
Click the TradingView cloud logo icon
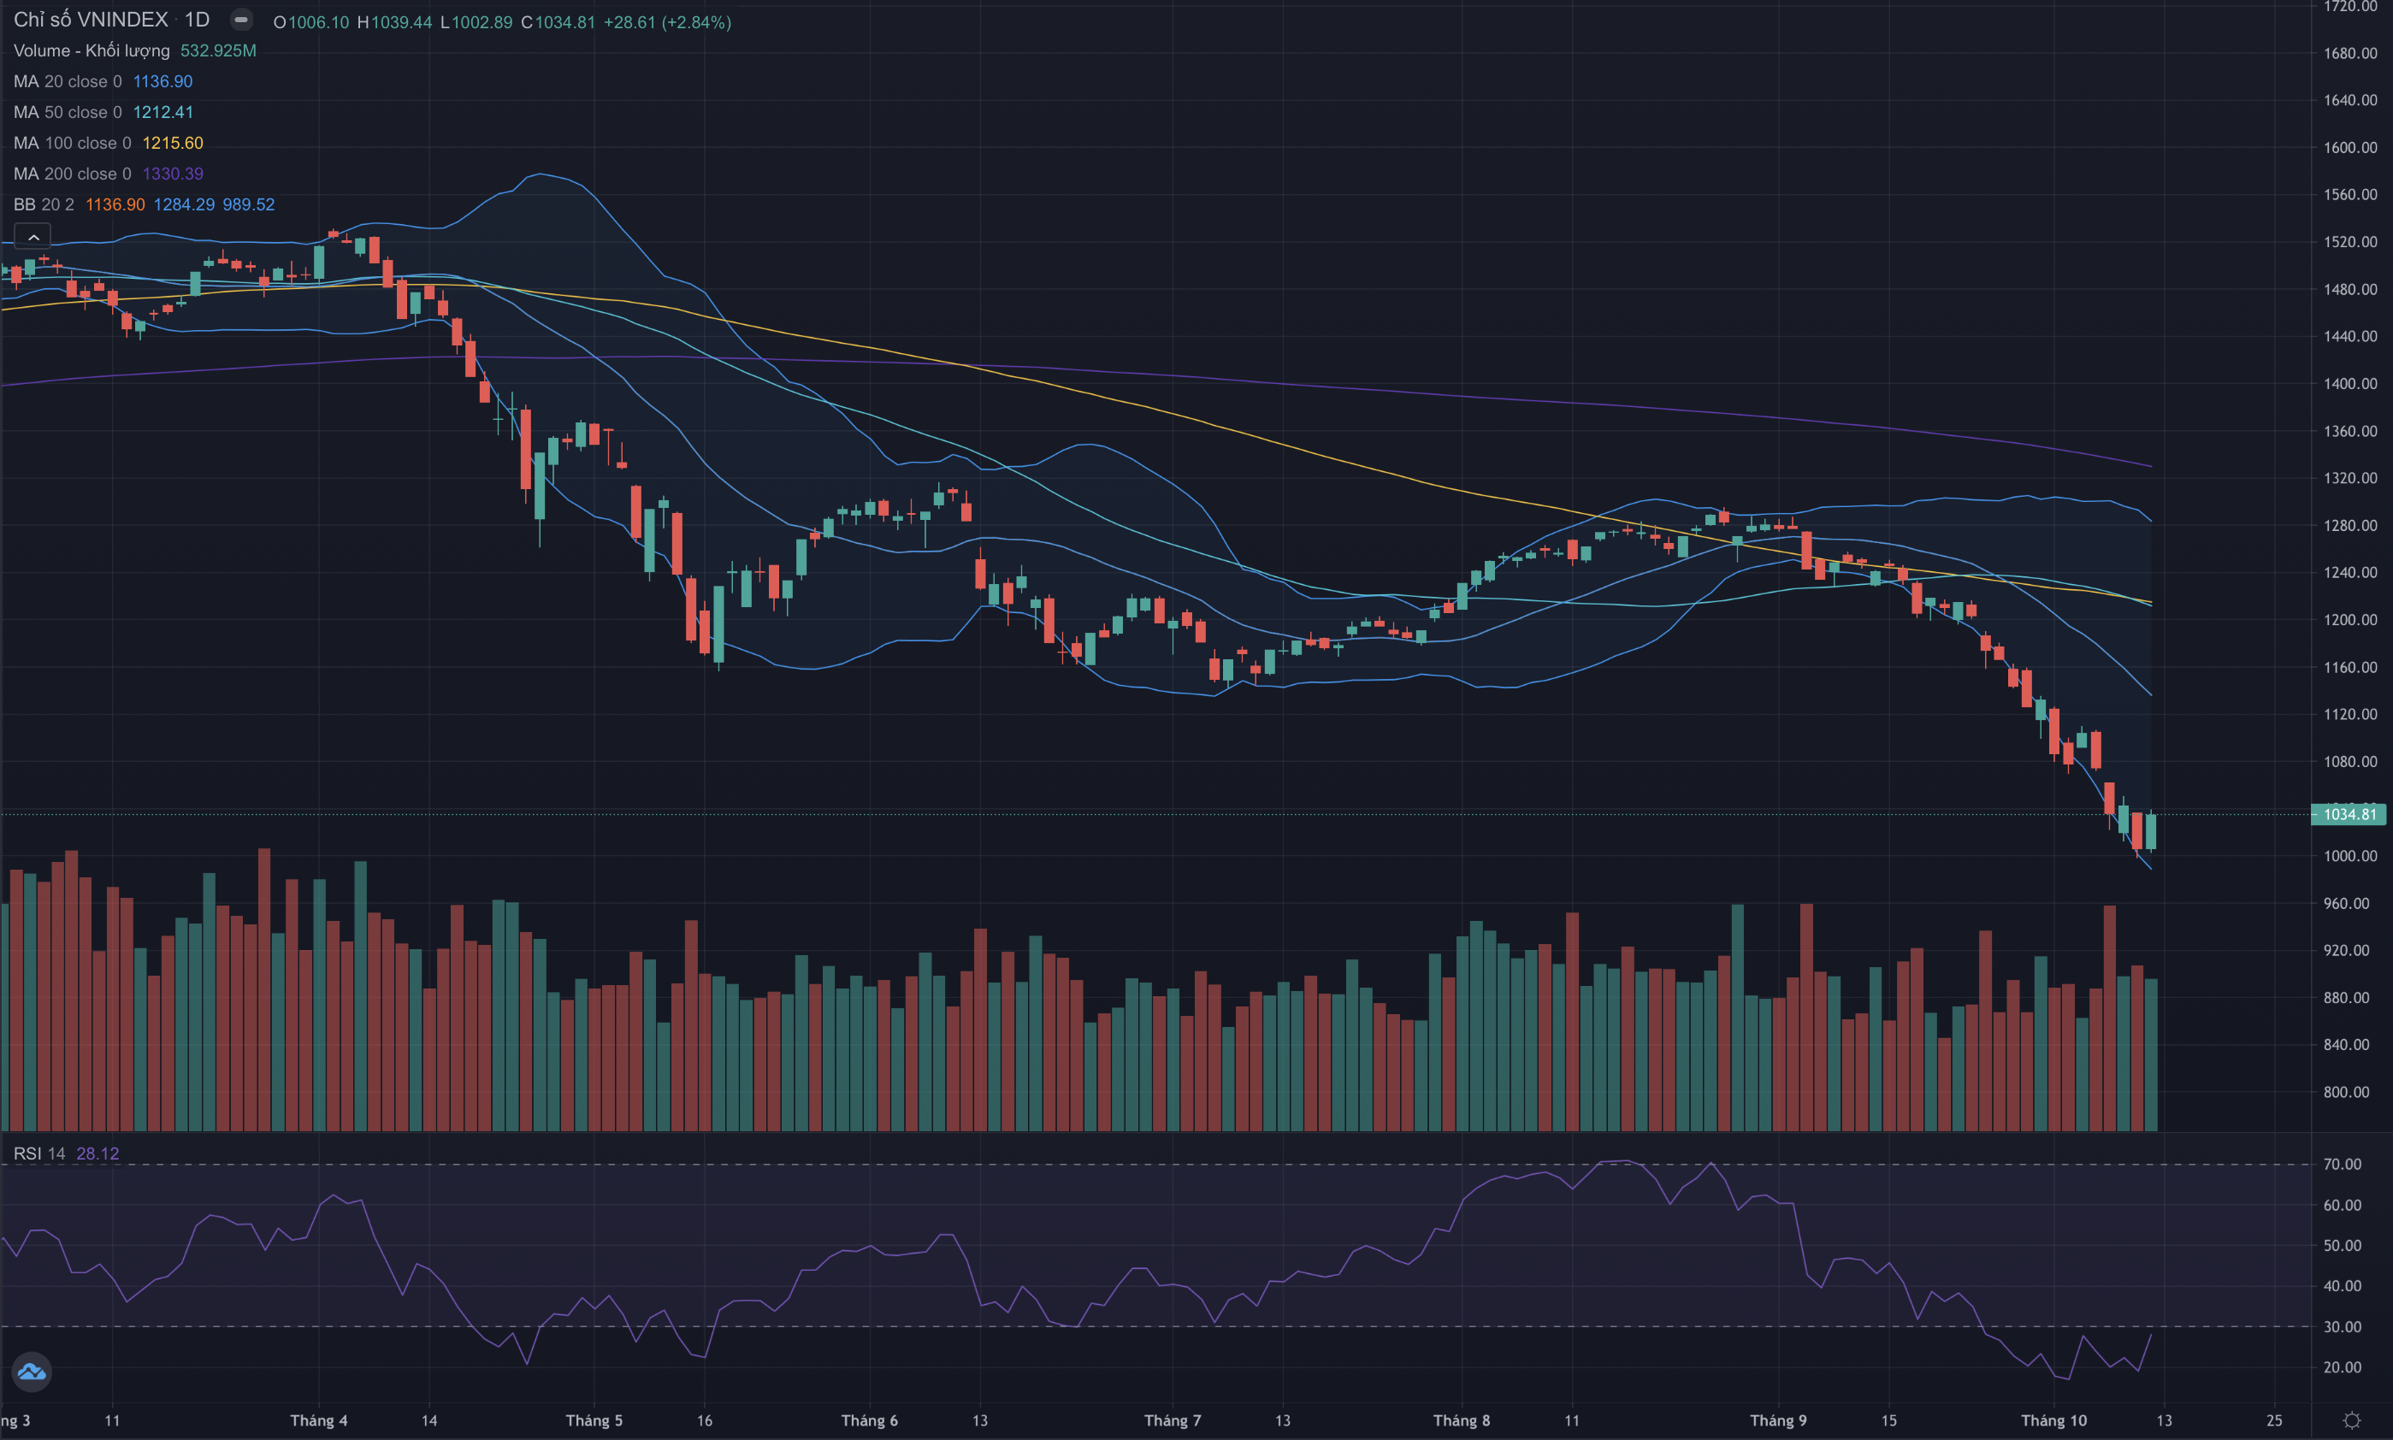point(31,1371)
